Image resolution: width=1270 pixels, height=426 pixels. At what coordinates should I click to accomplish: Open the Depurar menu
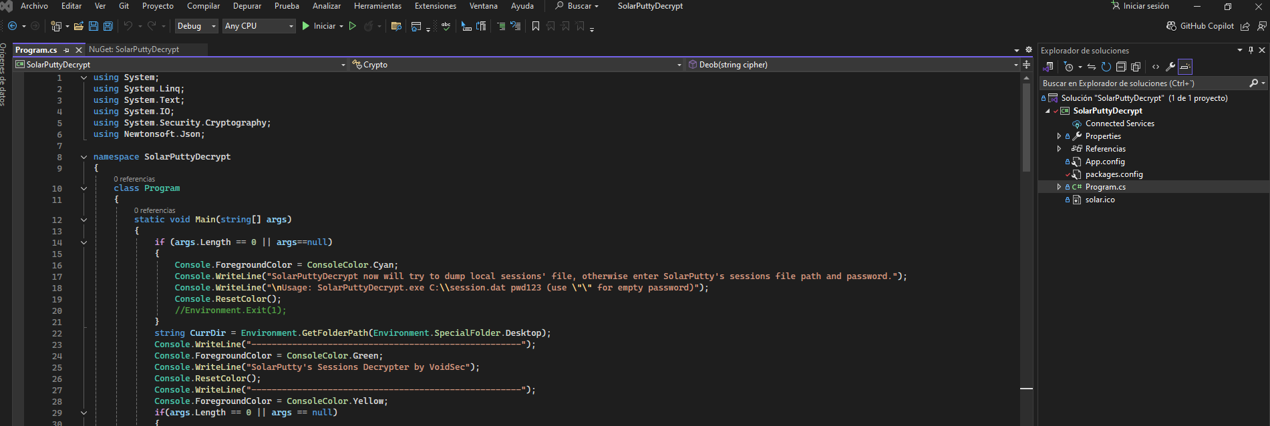(247, 6)
